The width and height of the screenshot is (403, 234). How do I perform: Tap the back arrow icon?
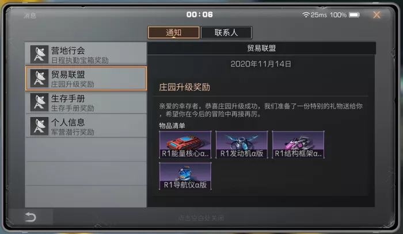31,217
